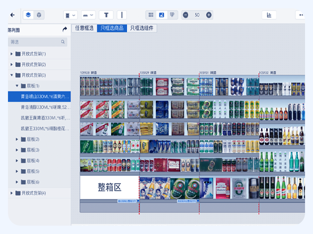Toggle the product image display mode
313x234 pixels.
point(162,15)
